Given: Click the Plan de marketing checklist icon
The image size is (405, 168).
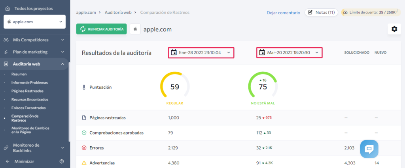Looking at the screenshot, I should [6, 52].
